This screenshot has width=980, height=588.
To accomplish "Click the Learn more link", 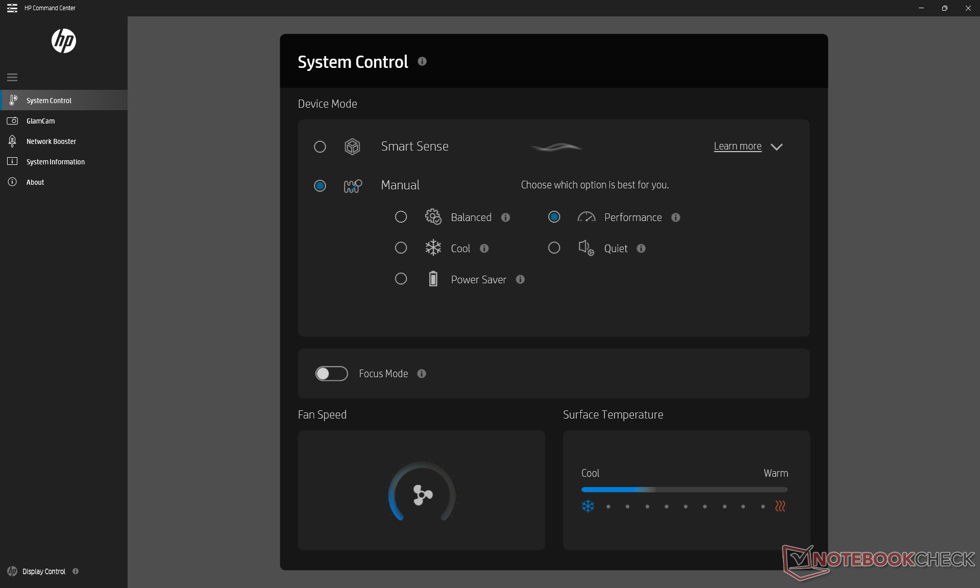I will coord(738,146).
